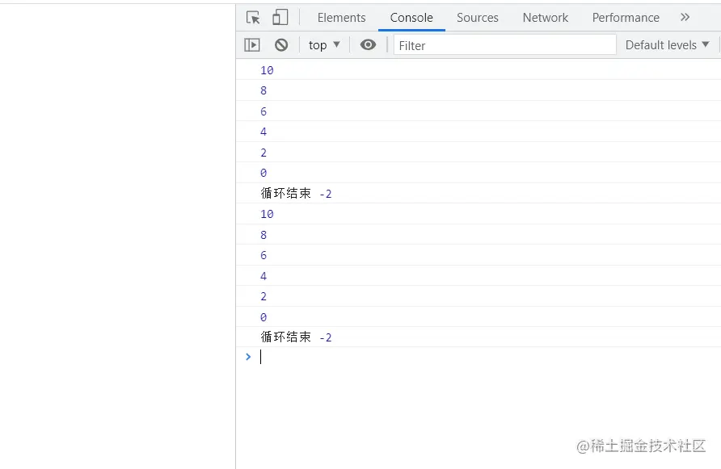Select the second '10' console output

(267, 214)
